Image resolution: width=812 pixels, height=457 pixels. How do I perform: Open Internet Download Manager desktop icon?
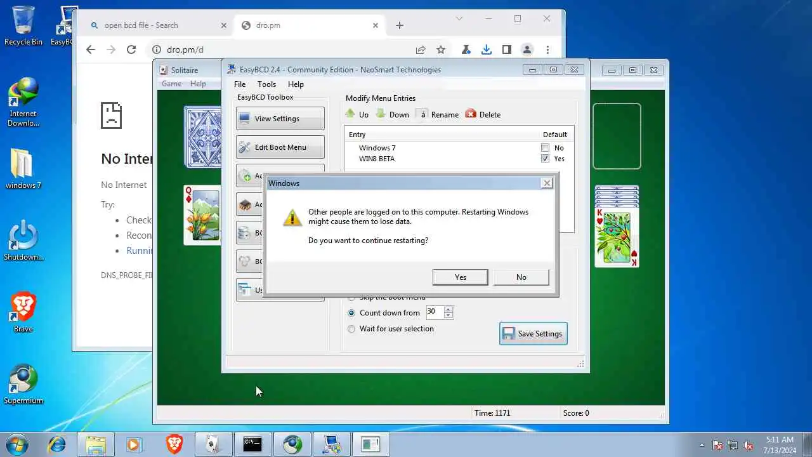(23, 102)
